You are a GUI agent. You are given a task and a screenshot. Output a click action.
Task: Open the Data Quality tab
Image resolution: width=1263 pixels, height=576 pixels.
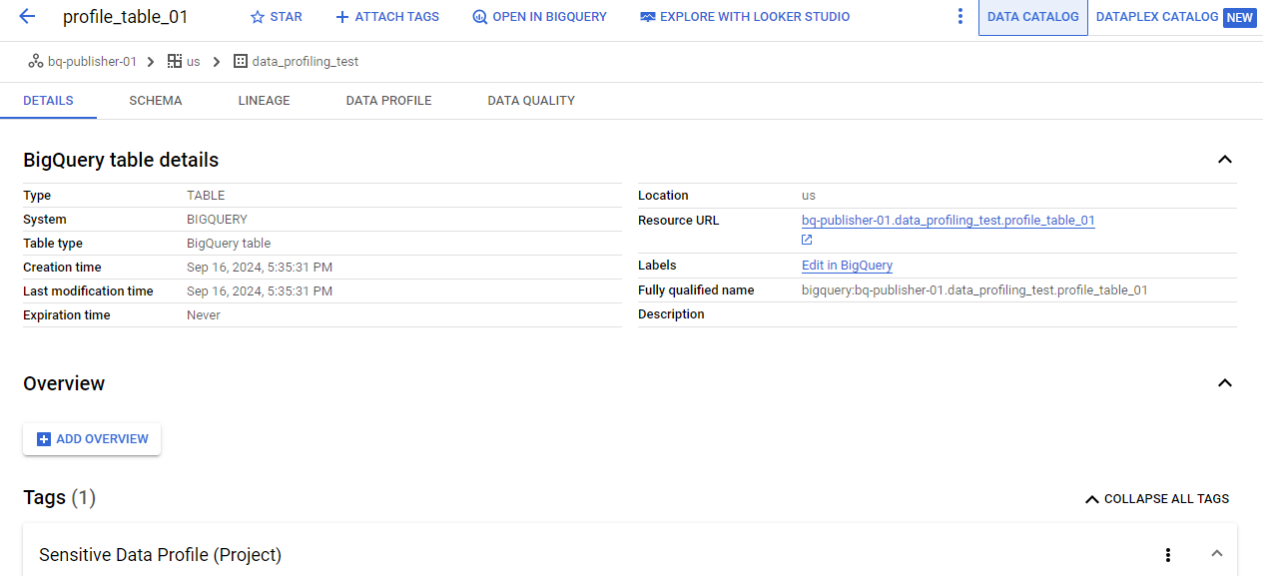(531, 101)
